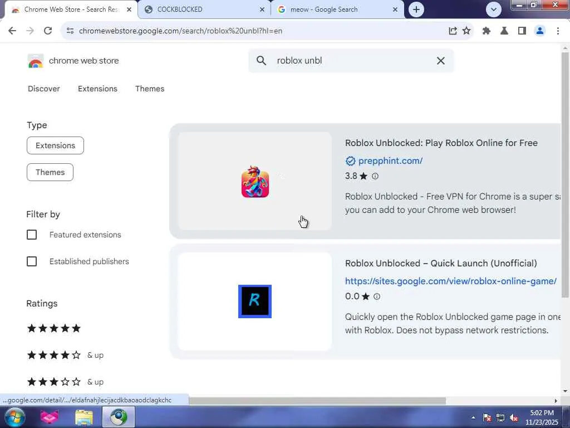Toggle the side panel icon
The image size is (570, 428).
[522, 31]
